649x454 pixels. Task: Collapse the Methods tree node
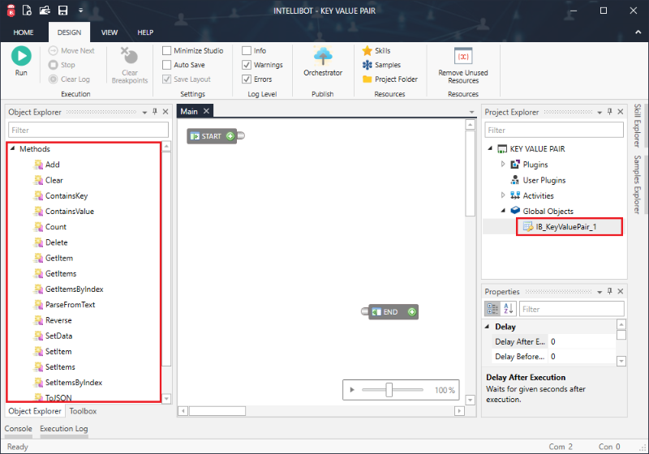point(13,149)
